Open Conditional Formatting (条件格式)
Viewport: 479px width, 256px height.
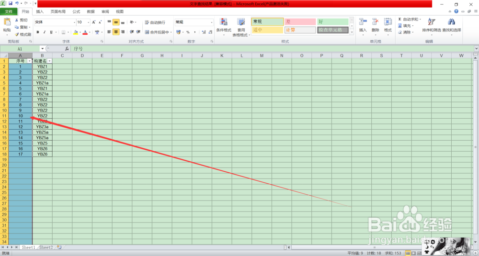tap(224, 27)
